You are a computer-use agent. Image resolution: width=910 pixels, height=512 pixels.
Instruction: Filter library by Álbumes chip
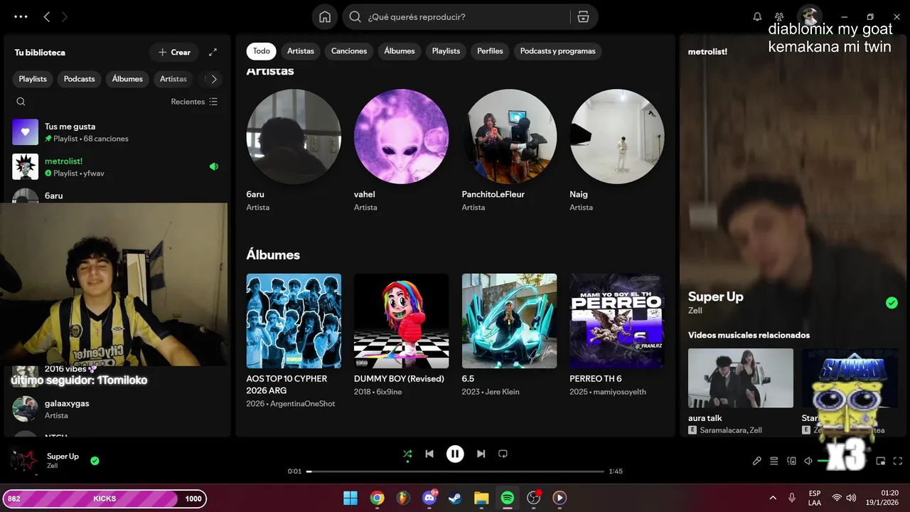127,79
